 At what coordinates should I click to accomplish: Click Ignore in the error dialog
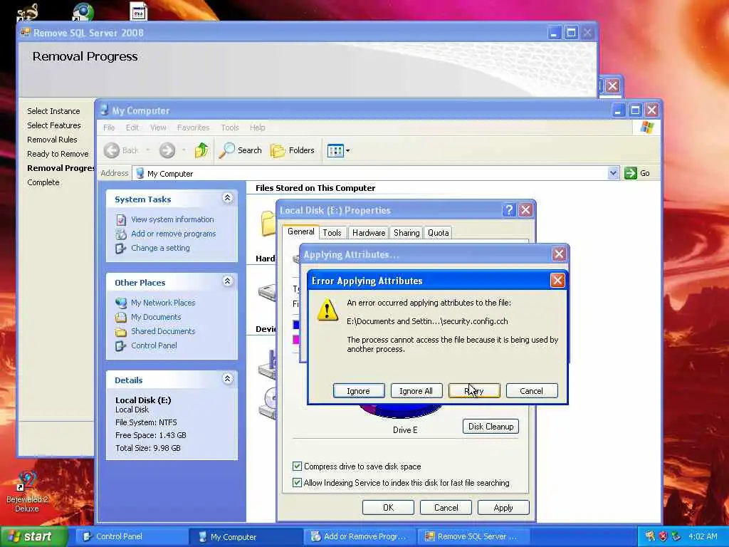pos(359,391)
